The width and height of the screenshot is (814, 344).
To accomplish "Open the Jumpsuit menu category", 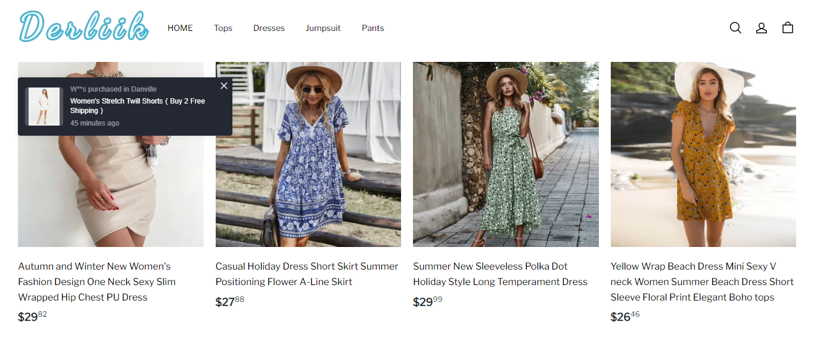I will [x=323, y=28].
